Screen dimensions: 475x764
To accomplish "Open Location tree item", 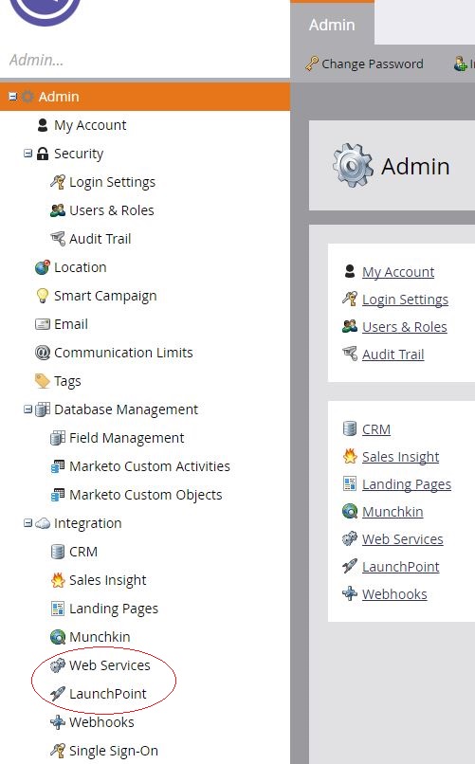I will point(80,267).
